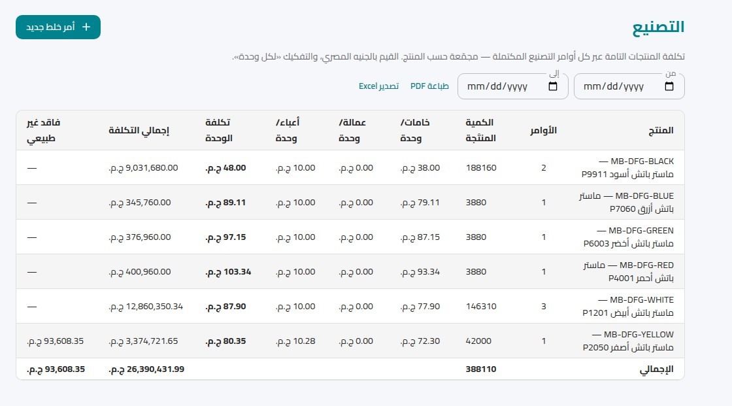Click quantity 42000 in the YELLOW row
The image size is (732, 406).
[478, 341]
